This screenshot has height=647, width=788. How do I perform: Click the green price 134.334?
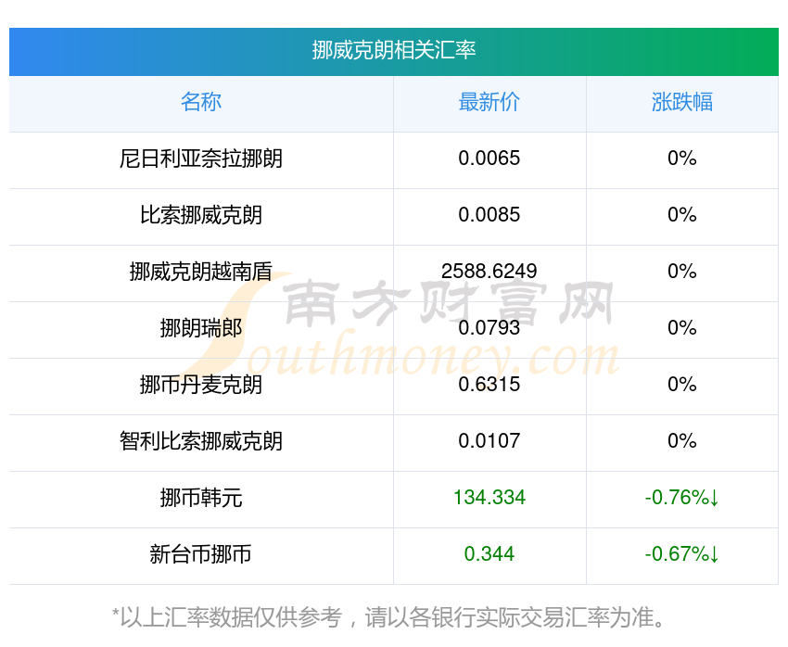pos(489,498)
